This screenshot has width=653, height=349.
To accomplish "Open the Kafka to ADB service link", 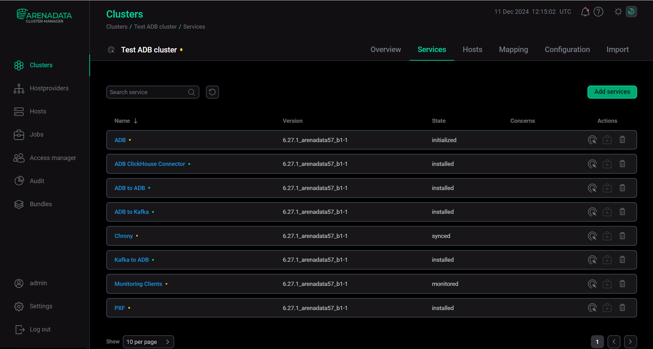I will pyautogui.click(x=131, y=260).
